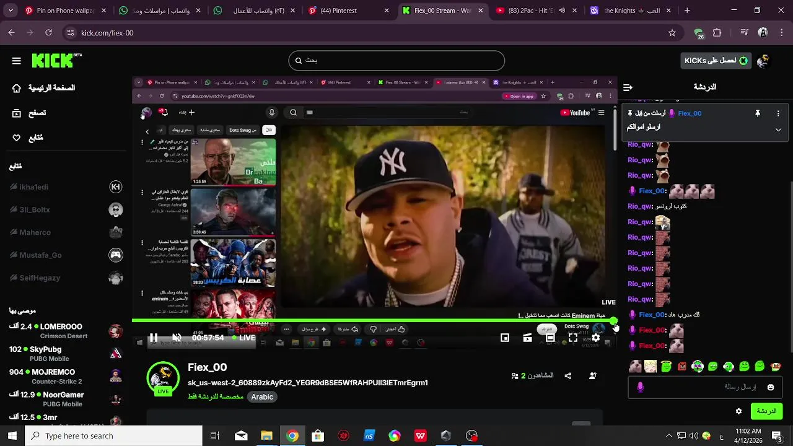
Task: View المشاهدون viewers count
Action: [532, 375]
